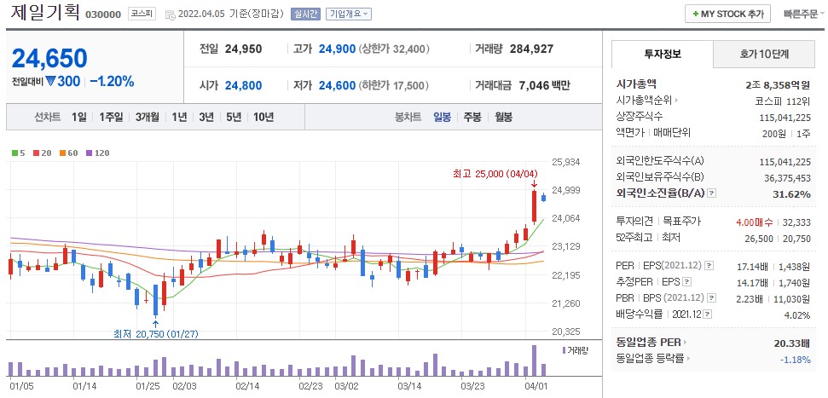Click the down-triangle icon next to 300
The width and height of the screenshot is (828, 398).
point(50,81)
